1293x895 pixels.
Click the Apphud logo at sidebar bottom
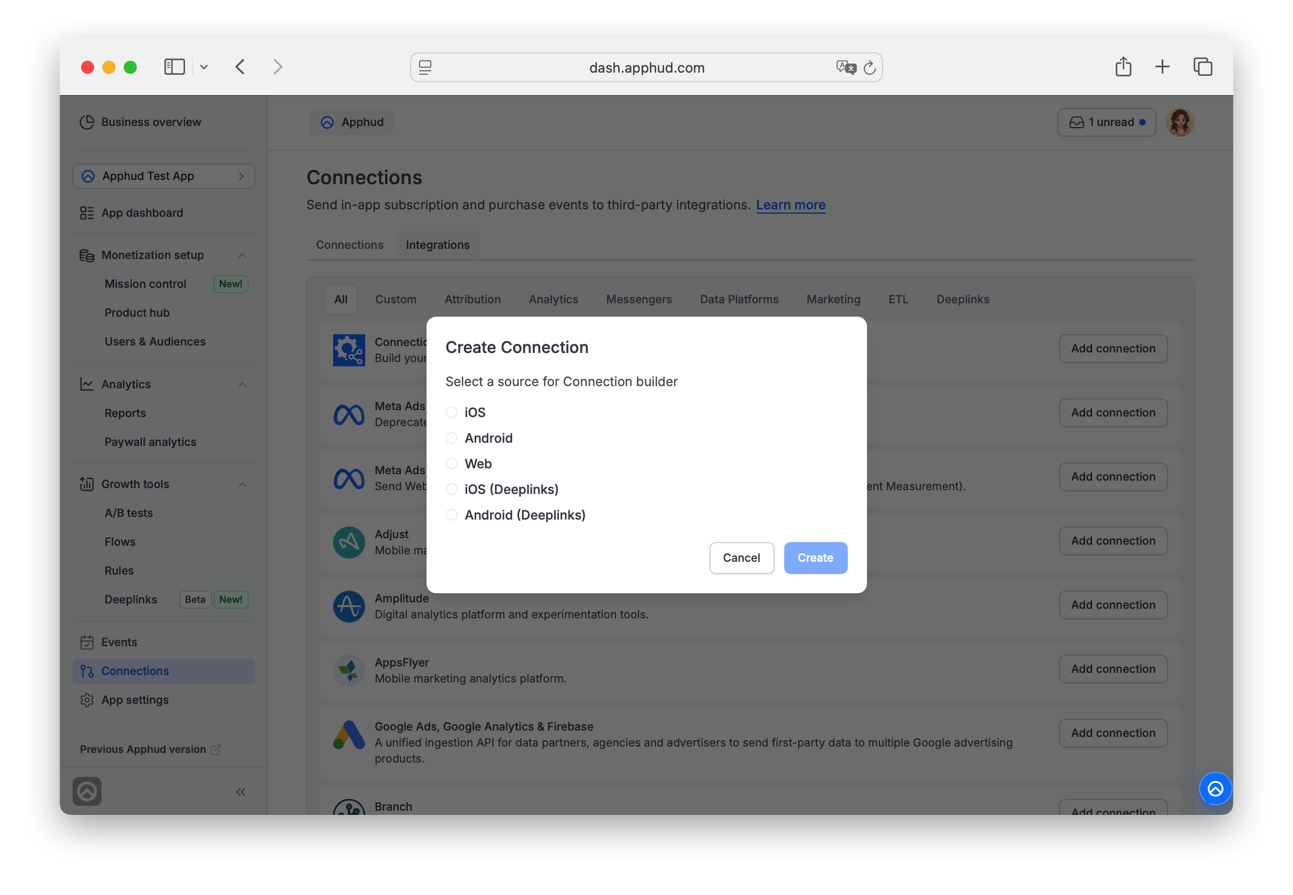[x=87, y=791]
